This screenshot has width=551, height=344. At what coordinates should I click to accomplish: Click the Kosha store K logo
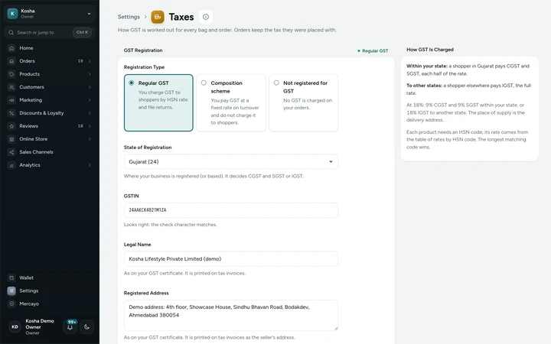[x=13, y=13]
